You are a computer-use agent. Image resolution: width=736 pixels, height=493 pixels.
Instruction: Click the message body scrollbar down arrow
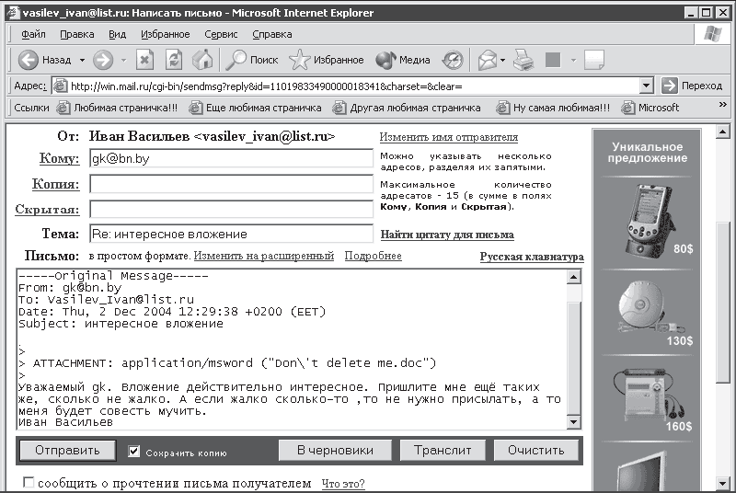click(575, 421)
